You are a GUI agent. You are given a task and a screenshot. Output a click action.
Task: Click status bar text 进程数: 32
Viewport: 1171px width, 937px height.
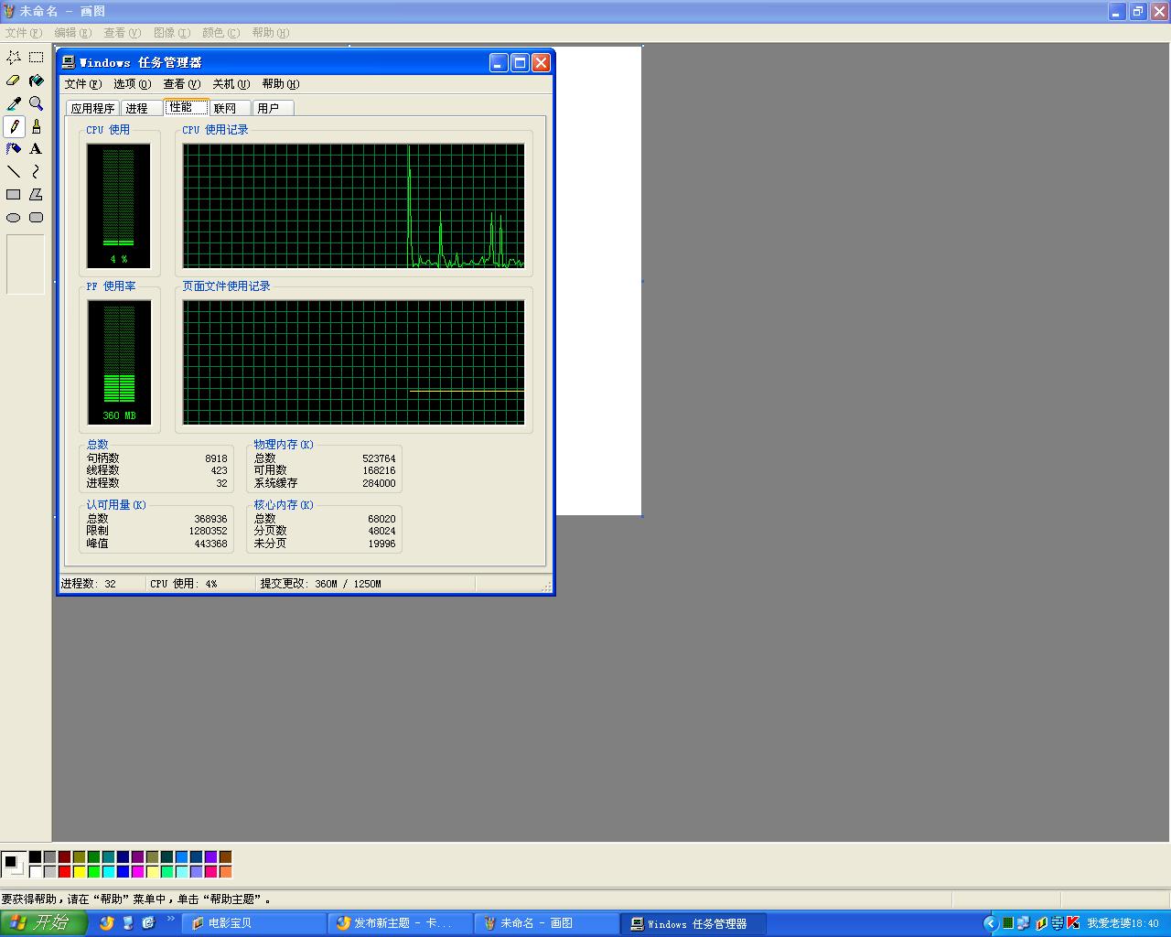pos(89,584)
